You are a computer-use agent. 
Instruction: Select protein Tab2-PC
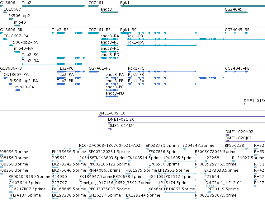65,68
